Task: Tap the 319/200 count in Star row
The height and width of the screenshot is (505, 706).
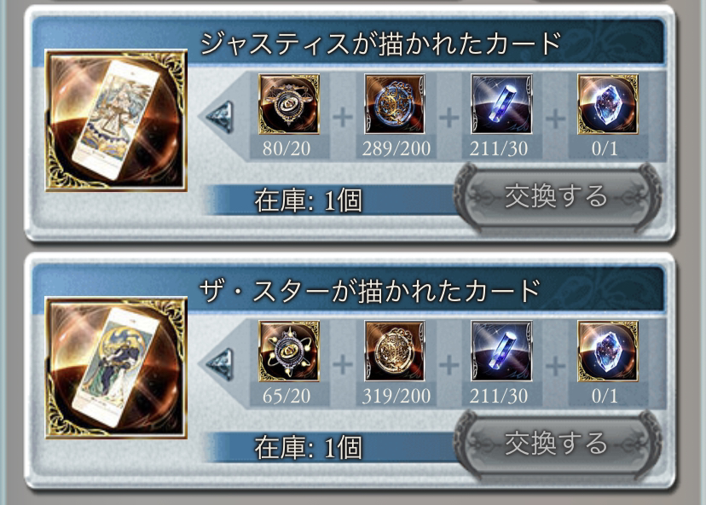Action: click(396, 396)
